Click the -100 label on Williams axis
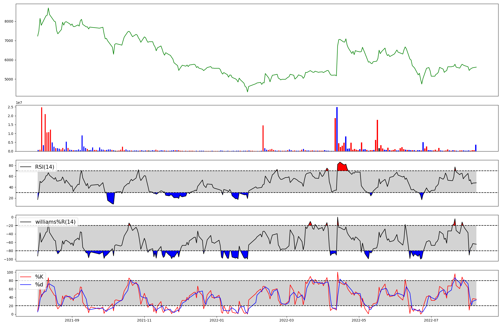Image resolution: width=502 pixels, height=326 pixels. click(x=8, y=259)
